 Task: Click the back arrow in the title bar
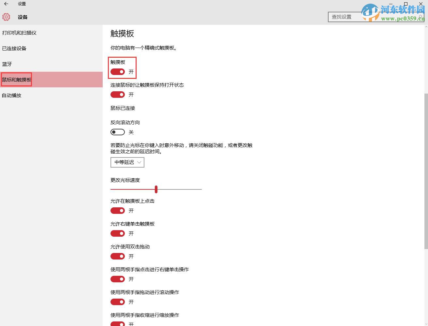tap(6, 4)
